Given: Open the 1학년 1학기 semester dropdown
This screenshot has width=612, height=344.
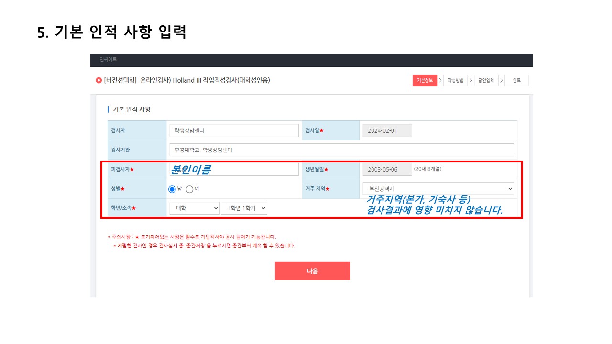Looking at the screenshot, I should (x=244, y=208).
